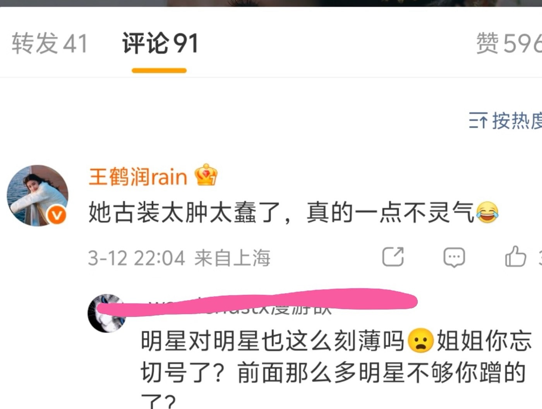Click the orange V verified badge
Viewport: 542px width, 409px height.
click(x=57, y=215)
